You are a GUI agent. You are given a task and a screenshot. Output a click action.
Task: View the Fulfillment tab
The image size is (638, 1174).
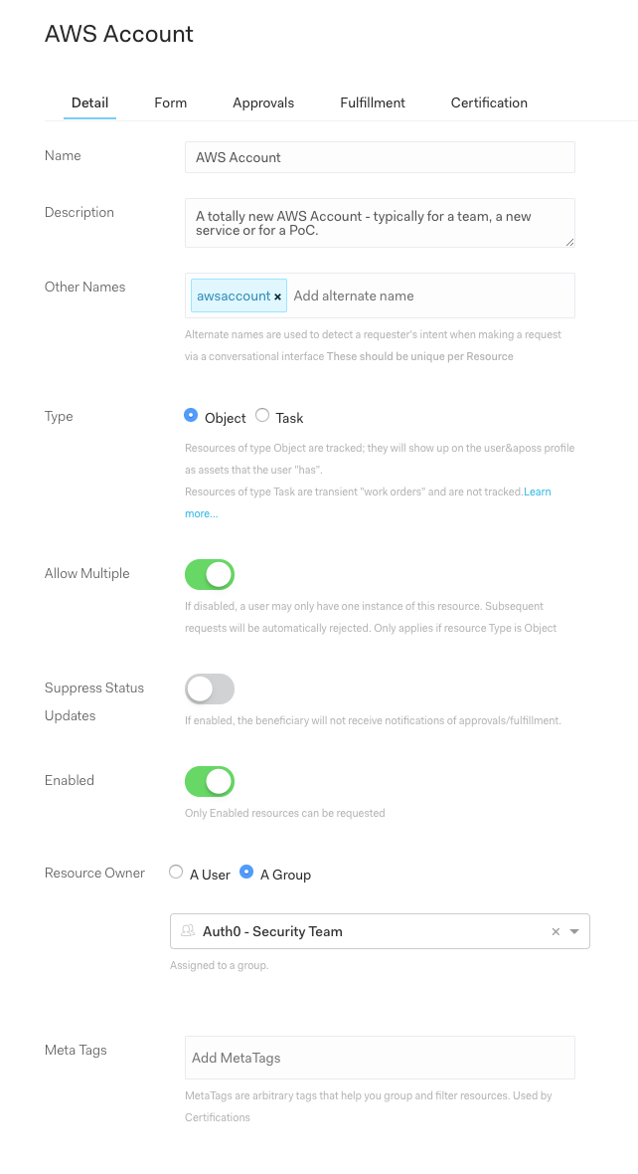(x=372, y=102)
